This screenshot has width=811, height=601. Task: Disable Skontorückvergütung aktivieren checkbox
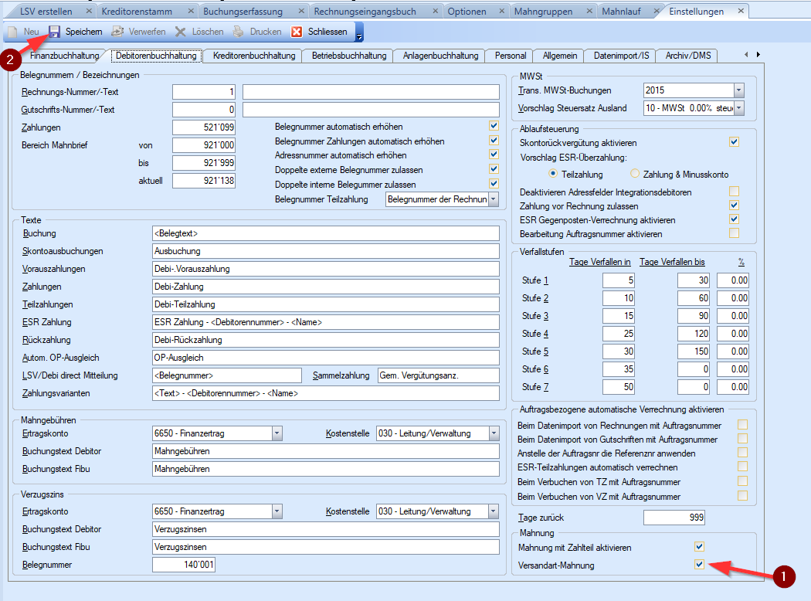[734, 142]
